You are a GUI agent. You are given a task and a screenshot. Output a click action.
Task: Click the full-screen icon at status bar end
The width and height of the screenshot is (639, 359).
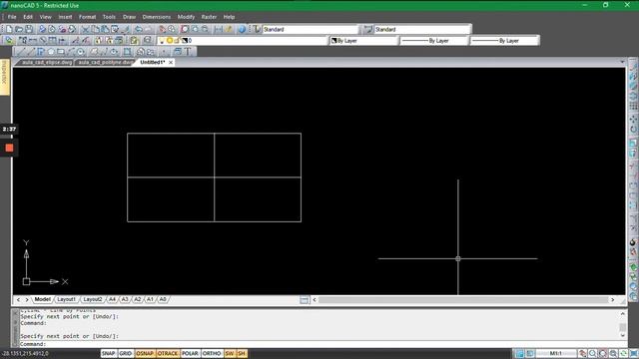(x=634, y=353)
